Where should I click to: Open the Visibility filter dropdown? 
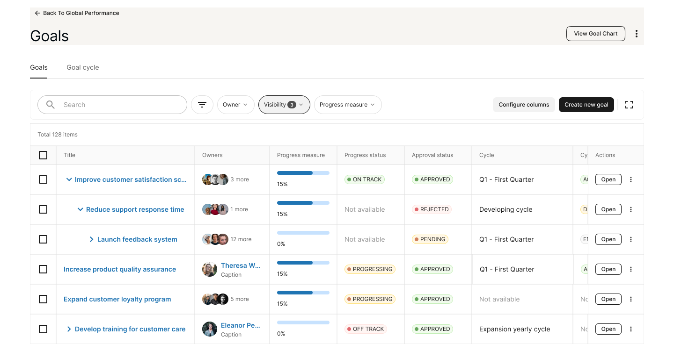click(x=284, y=105)
